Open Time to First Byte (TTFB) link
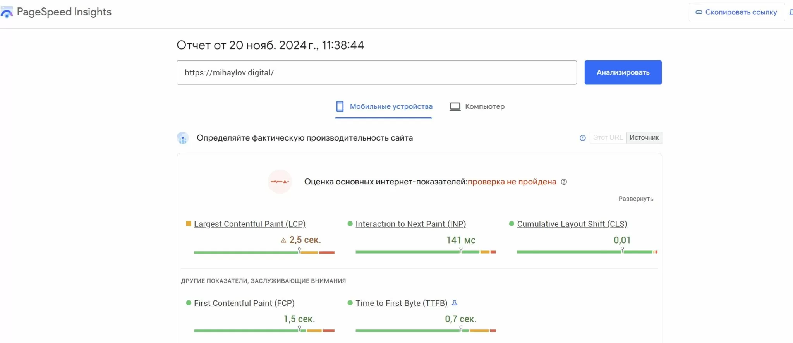 (x=402, y=303)
